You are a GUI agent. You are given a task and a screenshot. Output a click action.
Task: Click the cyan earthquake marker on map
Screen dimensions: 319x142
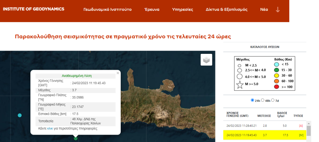[x=20, y=115]
